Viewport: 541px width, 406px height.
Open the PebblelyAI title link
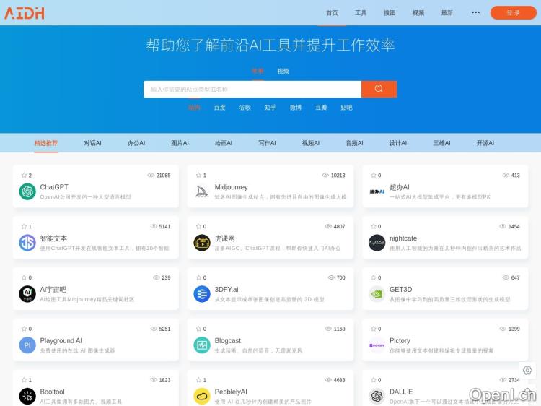click(x=231, y=392)
